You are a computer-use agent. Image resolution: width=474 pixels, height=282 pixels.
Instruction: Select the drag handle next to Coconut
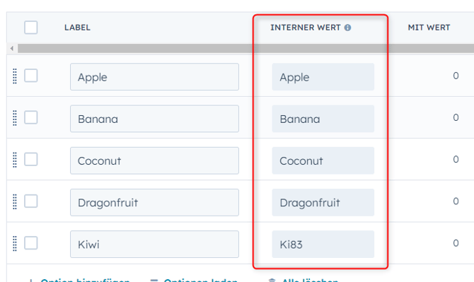coord(15,160)
